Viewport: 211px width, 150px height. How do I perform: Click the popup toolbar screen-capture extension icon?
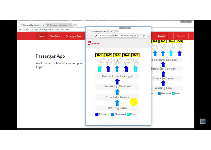144,36
